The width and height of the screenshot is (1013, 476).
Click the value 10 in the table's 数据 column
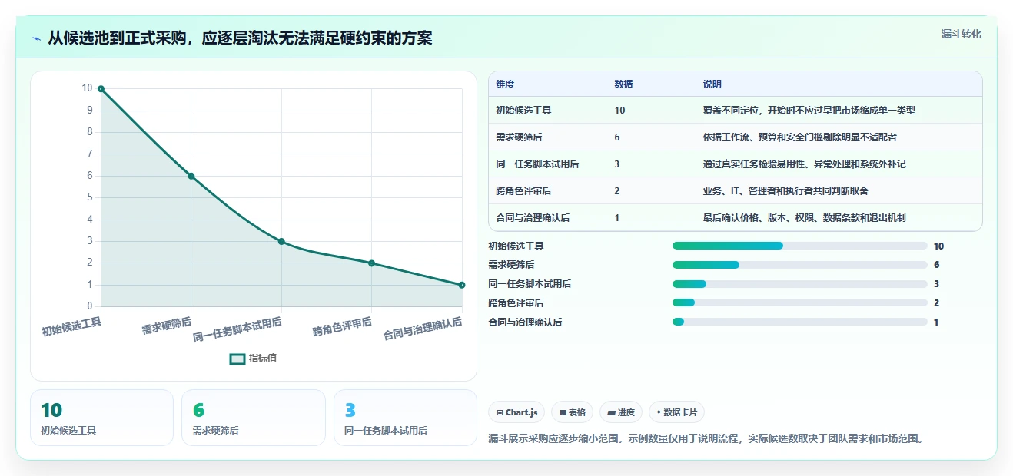[x=619, y=111]
